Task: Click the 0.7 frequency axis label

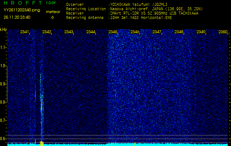Action: pyautogui.click(x=3, y=120)
